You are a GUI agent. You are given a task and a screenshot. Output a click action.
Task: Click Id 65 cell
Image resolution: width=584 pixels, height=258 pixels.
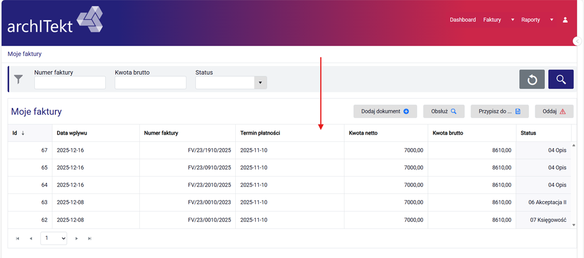pyautogui.click(x=30, y=167)
